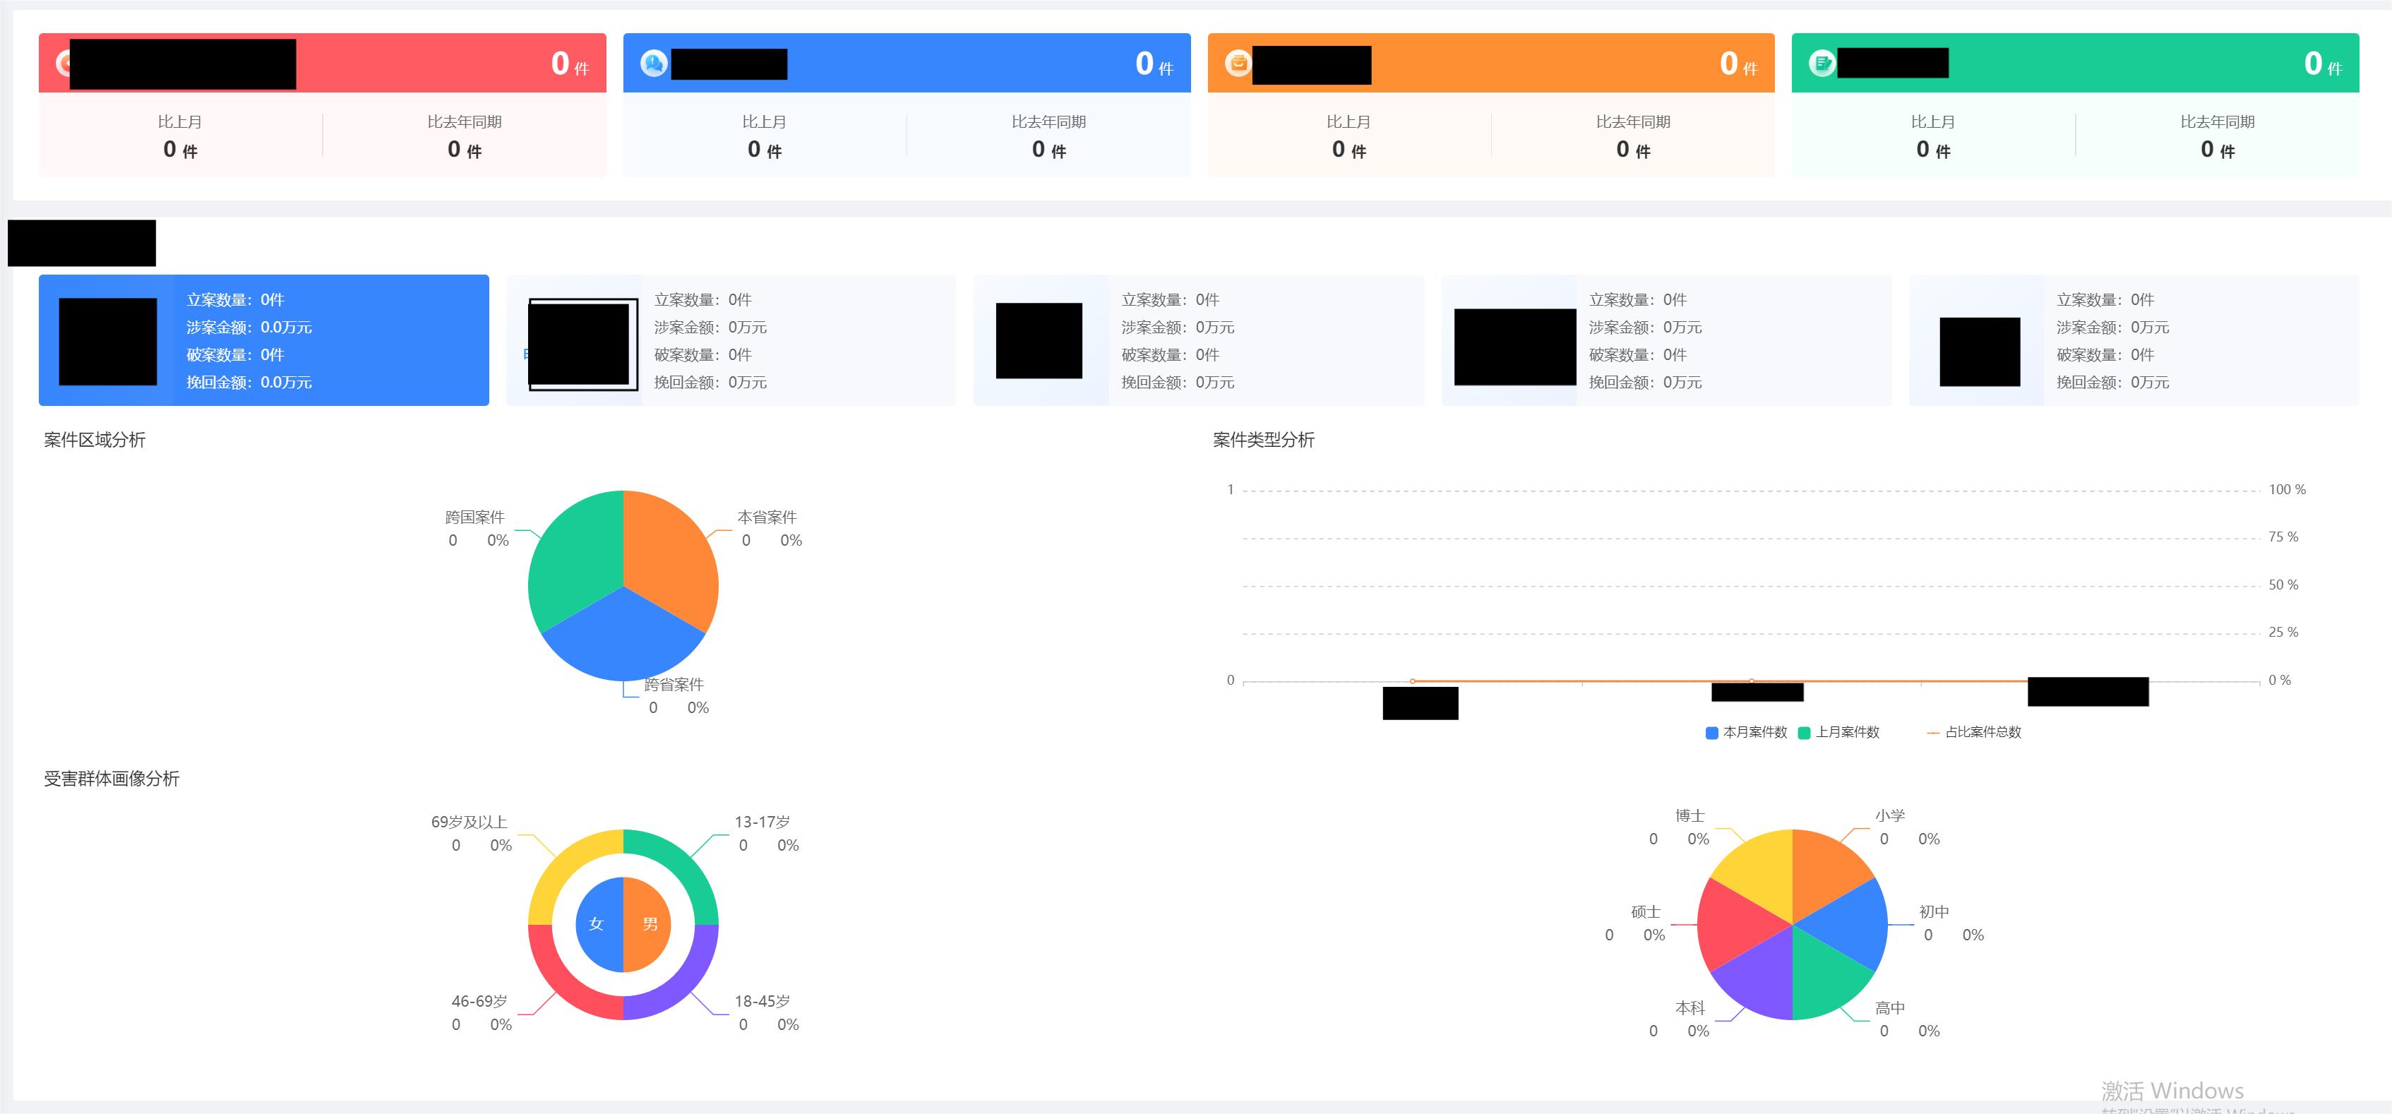Toggle the 上月案件数 legend entry

1838,733
